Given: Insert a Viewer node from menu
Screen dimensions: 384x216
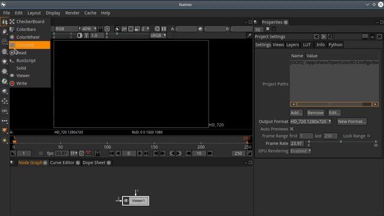Looking at the screenshot, I should 29,76.
